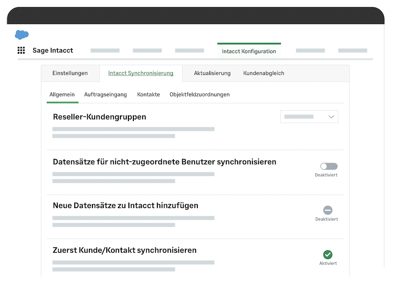This screenshot has width=400, height=288.
Task: Click heading Datensätze für nicht-zugeordnete Benutzer synchronisieren
Action: pyautogui.click(x=164, y=162)
